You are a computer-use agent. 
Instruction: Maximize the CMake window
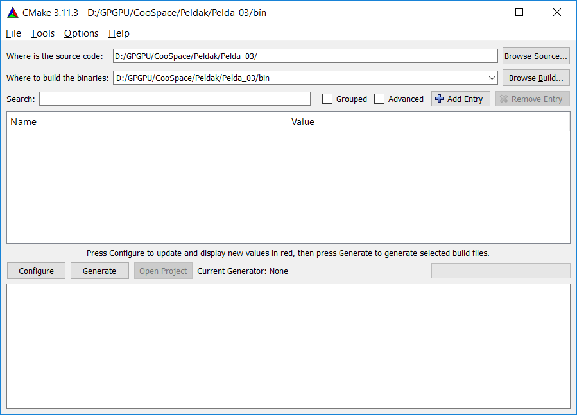pyautogui.click(x=519, y=13)
